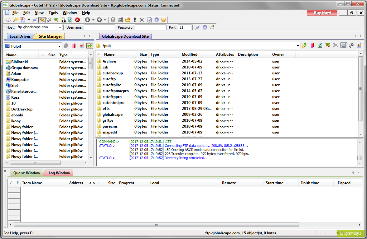Click the New Folder icon in main toolbar
The height and width of the screenshot is (239, 367).
tap(128, 20)
